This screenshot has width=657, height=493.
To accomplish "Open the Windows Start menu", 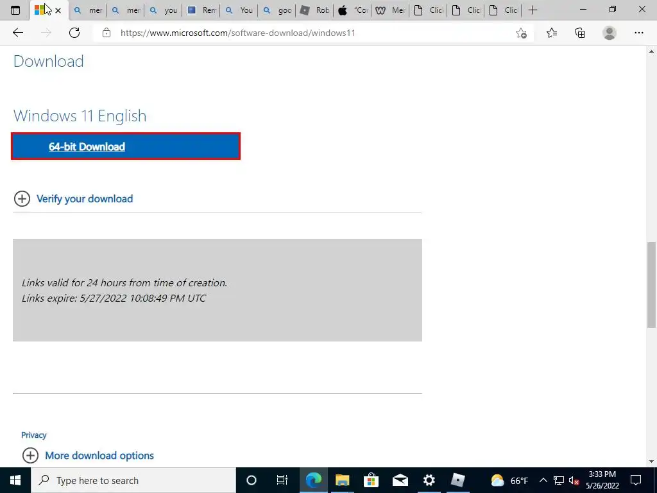I will coord(15,480).
